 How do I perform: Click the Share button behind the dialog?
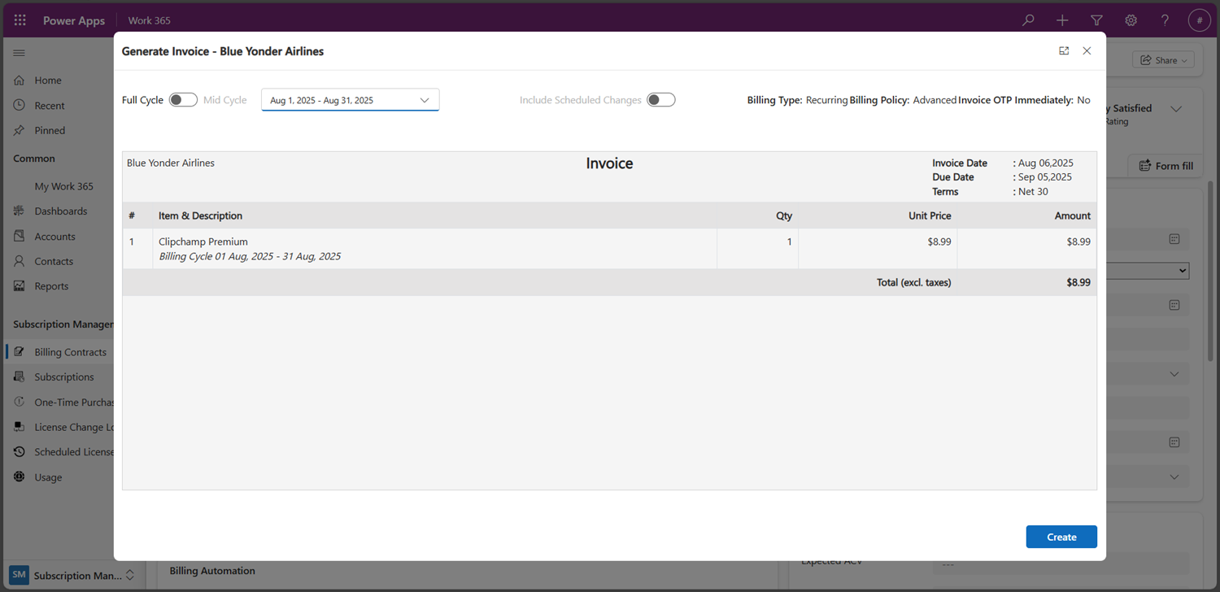[1163, 60]
